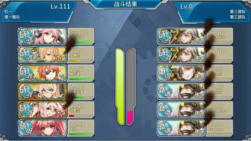251x141 pixels.
Task: Click the green friendly fleet gauge bar
Action: click(120, 86)
